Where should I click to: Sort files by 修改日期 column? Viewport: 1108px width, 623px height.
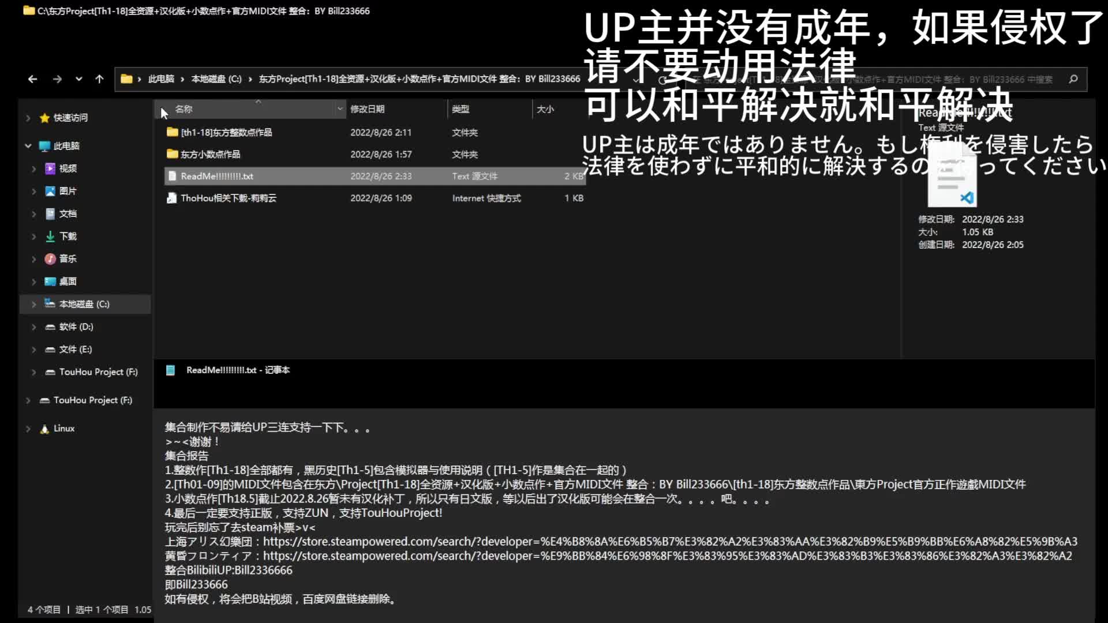pyautogui.click(x=367, y=109)
